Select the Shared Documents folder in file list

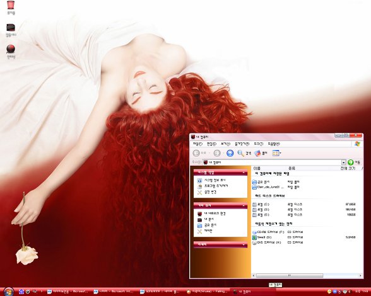pyautogui.click(x=261, y=182)
